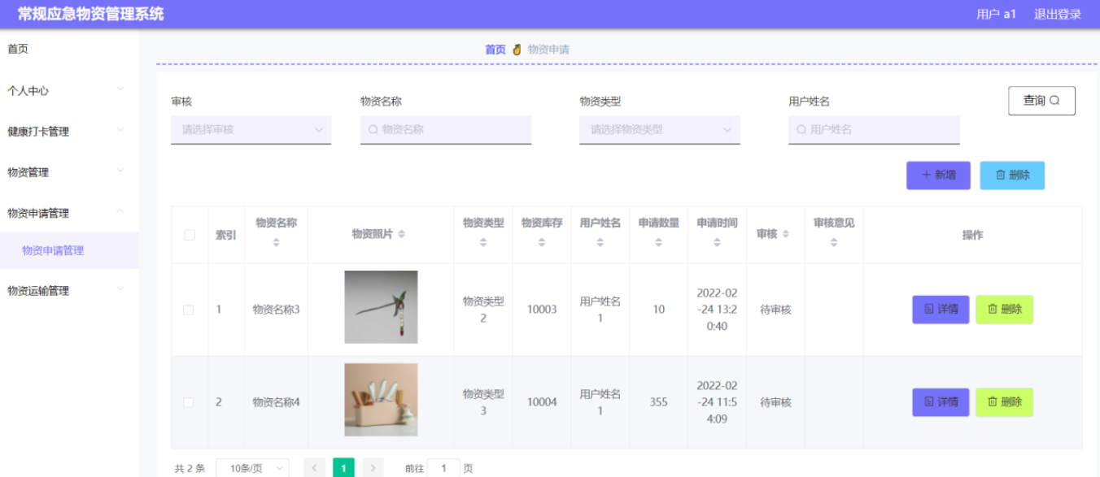Check the checkbox for 物资名称4 row

[189, 401]
